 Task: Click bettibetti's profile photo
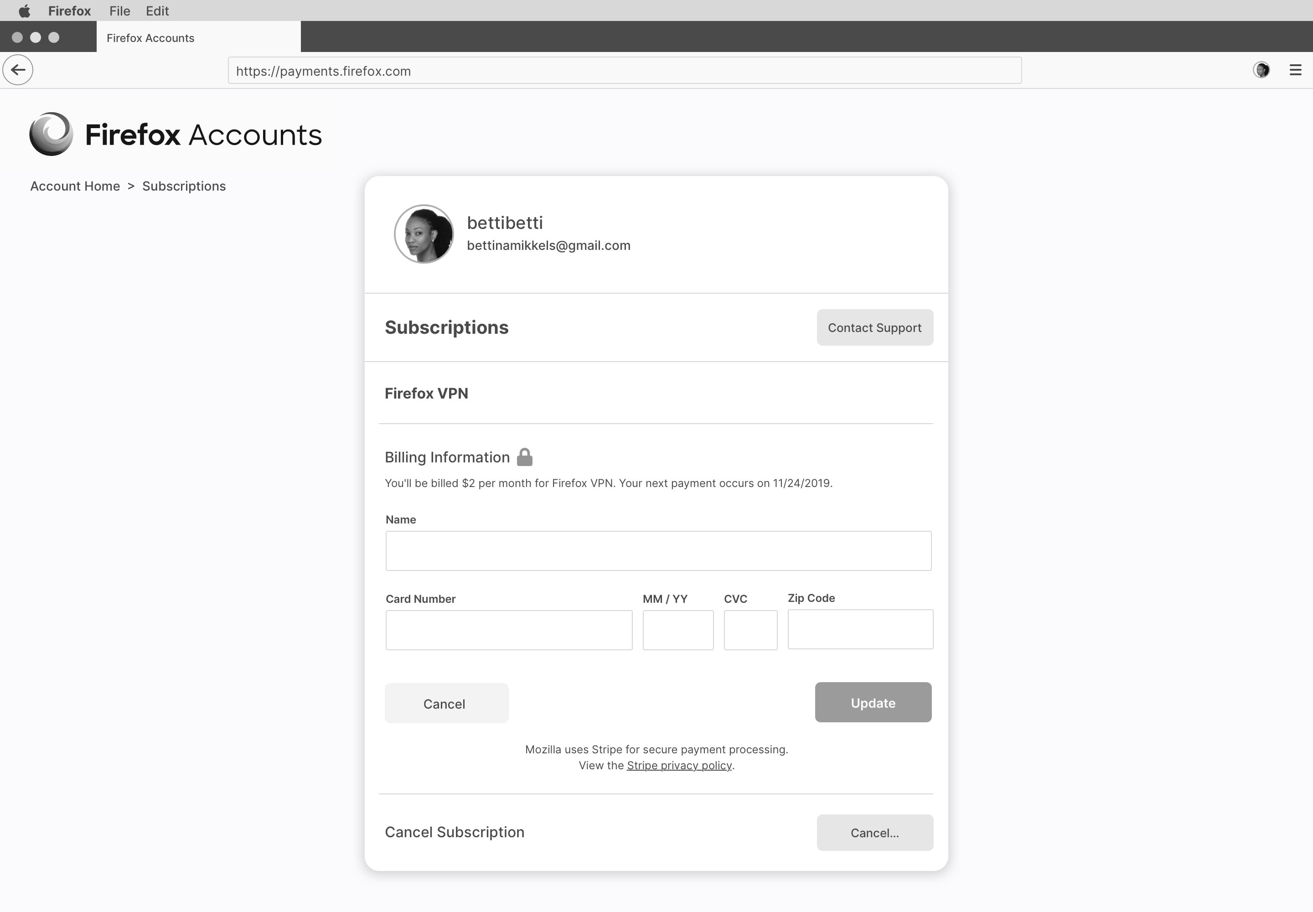tap(424, 234)
